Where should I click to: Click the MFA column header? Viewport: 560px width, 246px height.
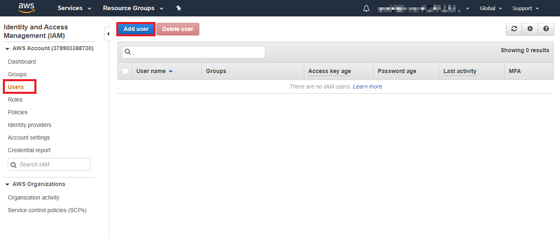point(515,71)
